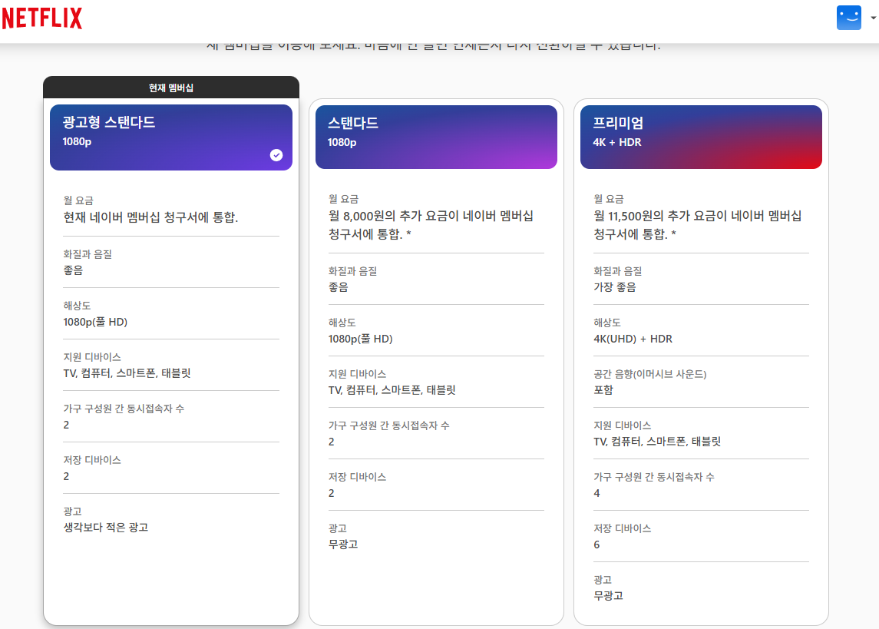Click the 현재 멤버십 label bar
879x629 pixels.
pos(171,88)
